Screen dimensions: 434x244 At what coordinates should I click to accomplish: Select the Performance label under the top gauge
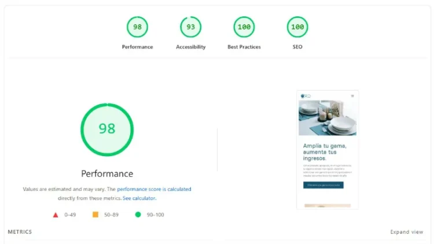pos(138,47)
